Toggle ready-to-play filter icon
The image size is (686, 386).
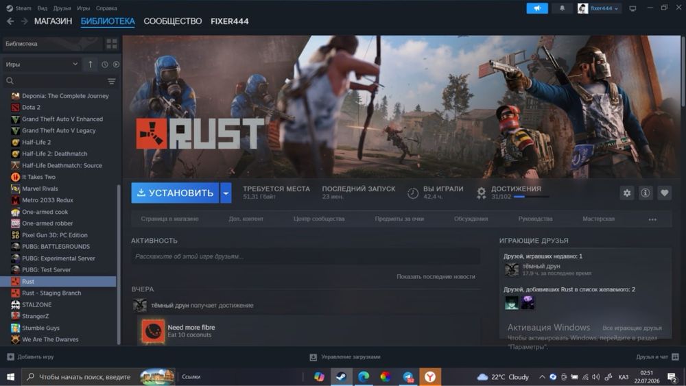tap(116, 64)
